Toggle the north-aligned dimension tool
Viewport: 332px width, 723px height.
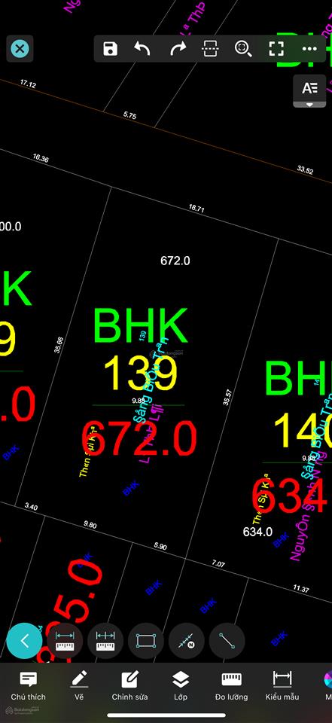[x=186, y=640]
